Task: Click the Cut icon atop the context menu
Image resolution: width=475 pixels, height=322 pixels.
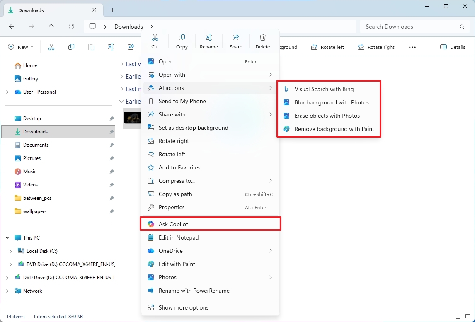Action: [x=155, y=38]
